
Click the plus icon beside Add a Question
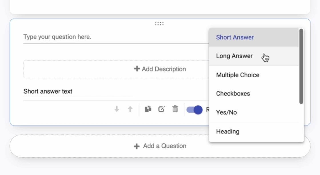point(137,146)
